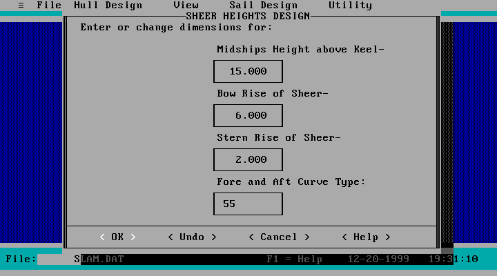Screen dimensions: 497x276
Task: Click the Fore and Aft Curve Type field showing 55
Action: [x=248, y=204]
